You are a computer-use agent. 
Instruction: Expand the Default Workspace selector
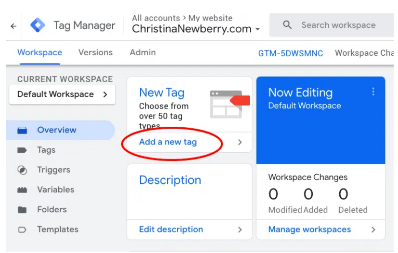tap(62, 95)
